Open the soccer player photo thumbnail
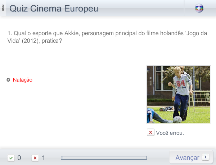 click(179, 95)
